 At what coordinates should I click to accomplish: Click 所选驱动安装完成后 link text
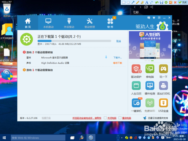pyautogui.click(x=87, y=118)
